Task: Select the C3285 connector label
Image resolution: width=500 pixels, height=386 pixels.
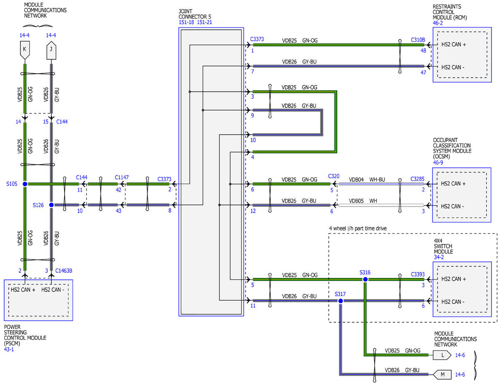Action: [417, 179]
